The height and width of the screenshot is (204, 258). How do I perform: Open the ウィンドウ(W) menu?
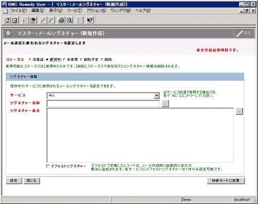(x=121, y=11)
